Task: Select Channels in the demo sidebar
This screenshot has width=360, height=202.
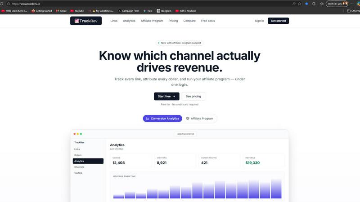Action: (x=79, y=167)
